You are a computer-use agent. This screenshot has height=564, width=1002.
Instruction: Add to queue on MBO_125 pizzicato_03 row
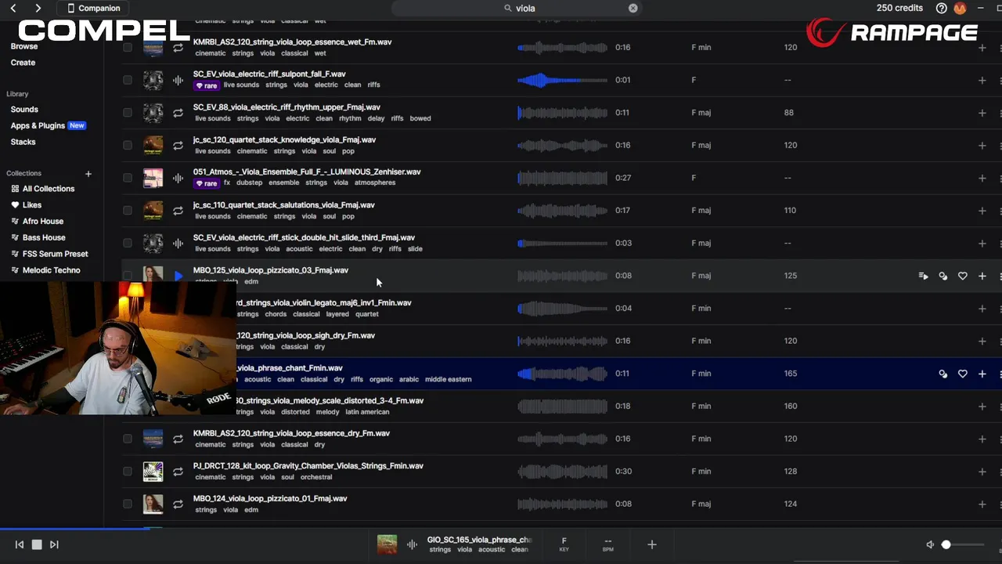point(924,276)
